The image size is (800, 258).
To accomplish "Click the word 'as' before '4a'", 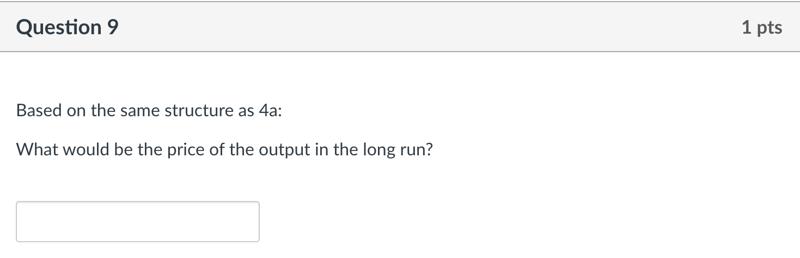I will (245, 111).
